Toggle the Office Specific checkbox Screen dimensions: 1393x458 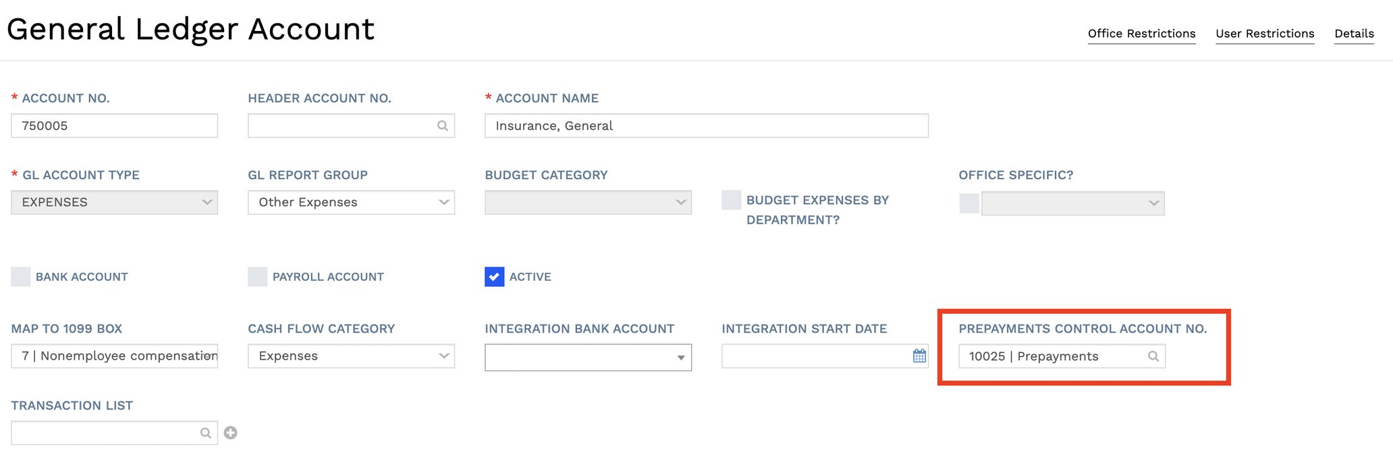point(969,203)
